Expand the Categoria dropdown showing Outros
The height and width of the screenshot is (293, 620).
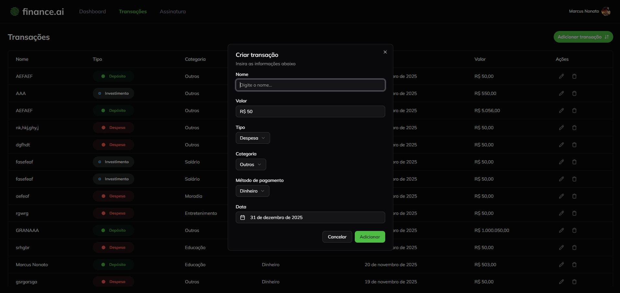coord(251,164)
